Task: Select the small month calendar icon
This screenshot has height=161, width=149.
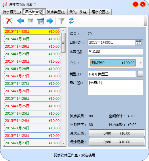Action: click(x=30, y=21)
